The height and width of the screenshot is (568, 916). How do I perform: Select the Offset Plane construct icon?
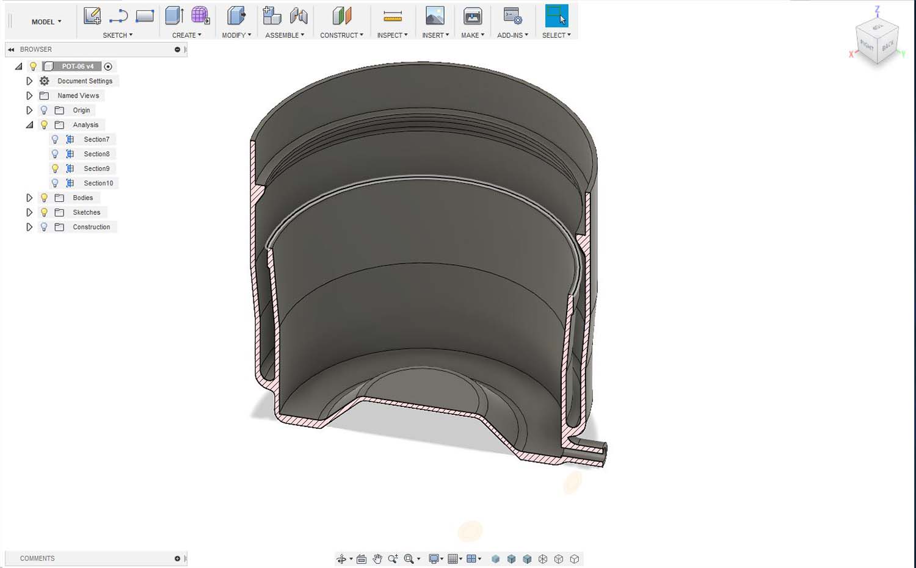coord(342,16)
